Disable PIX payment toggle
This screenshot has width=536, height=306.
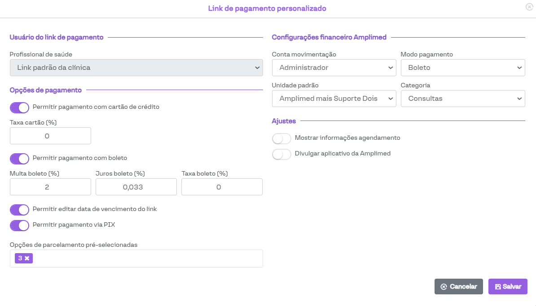pyautogui.click(x=19, y=225)
